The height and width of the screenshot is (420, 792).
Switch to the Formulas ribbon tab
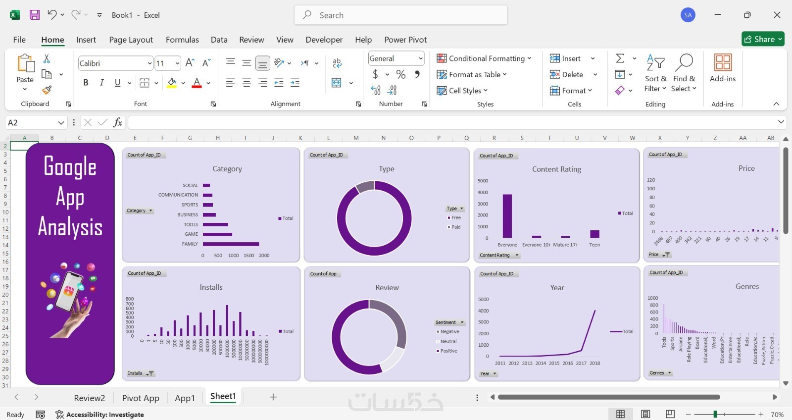point(182,40)
